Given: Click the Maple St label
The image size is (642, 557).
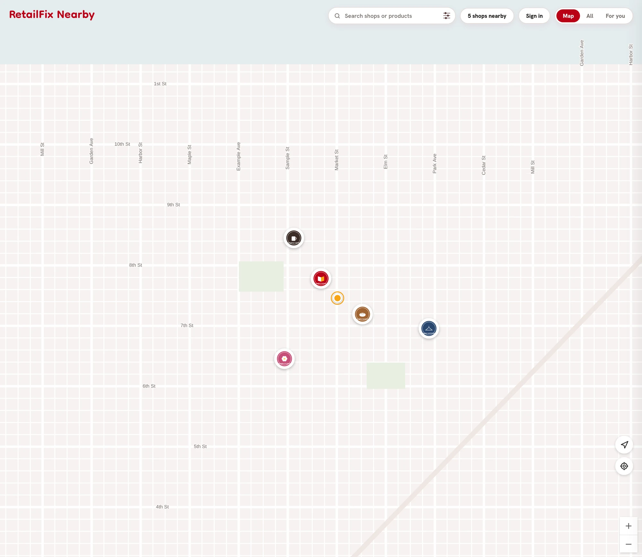Looking at the screenshot, I should click(x=189, y=155).
